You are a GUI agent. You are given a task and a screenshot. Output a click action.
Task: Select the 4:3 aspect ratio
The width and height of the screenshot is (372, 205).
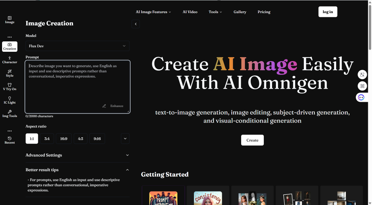(80, 139)
